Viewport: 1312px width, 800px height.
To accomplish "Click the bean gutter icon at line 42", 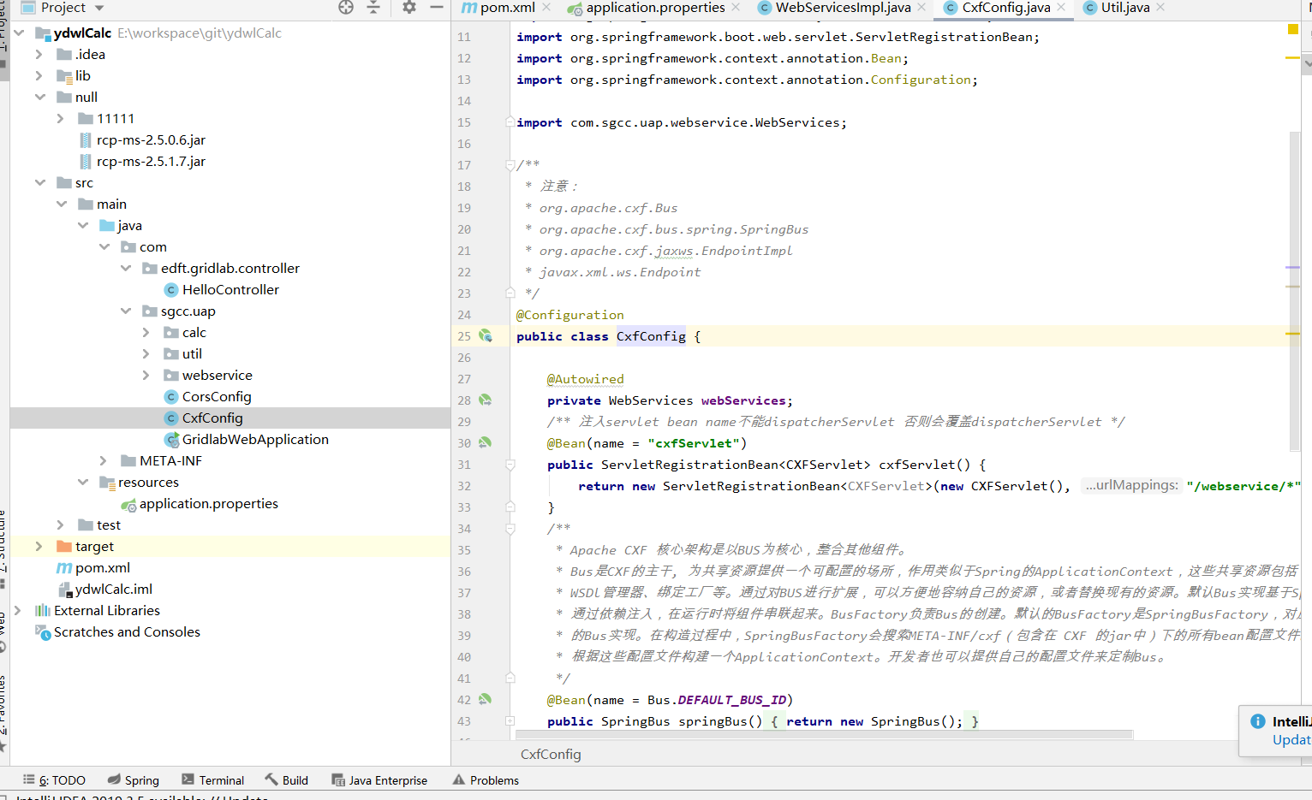I will tap(486, 700).
